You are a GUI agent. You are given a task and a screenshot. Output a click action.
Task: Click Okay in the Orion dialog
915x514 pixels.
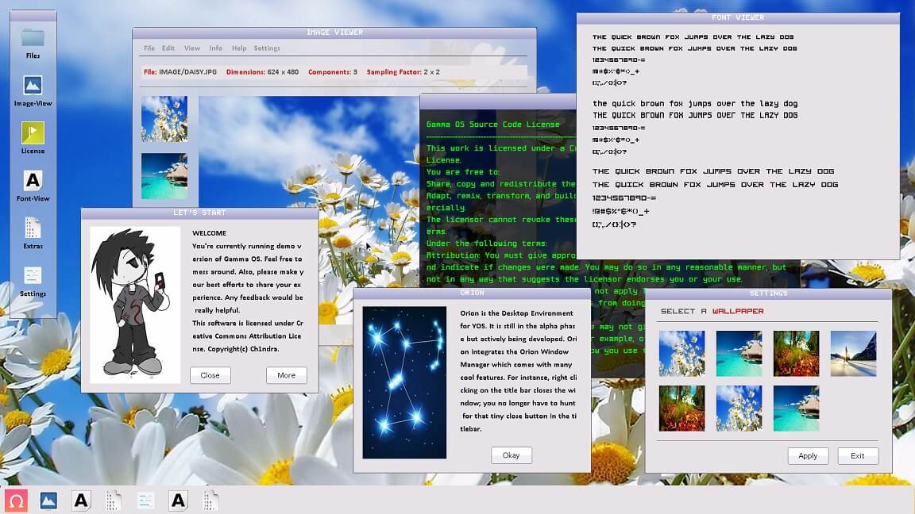(512, 455)
